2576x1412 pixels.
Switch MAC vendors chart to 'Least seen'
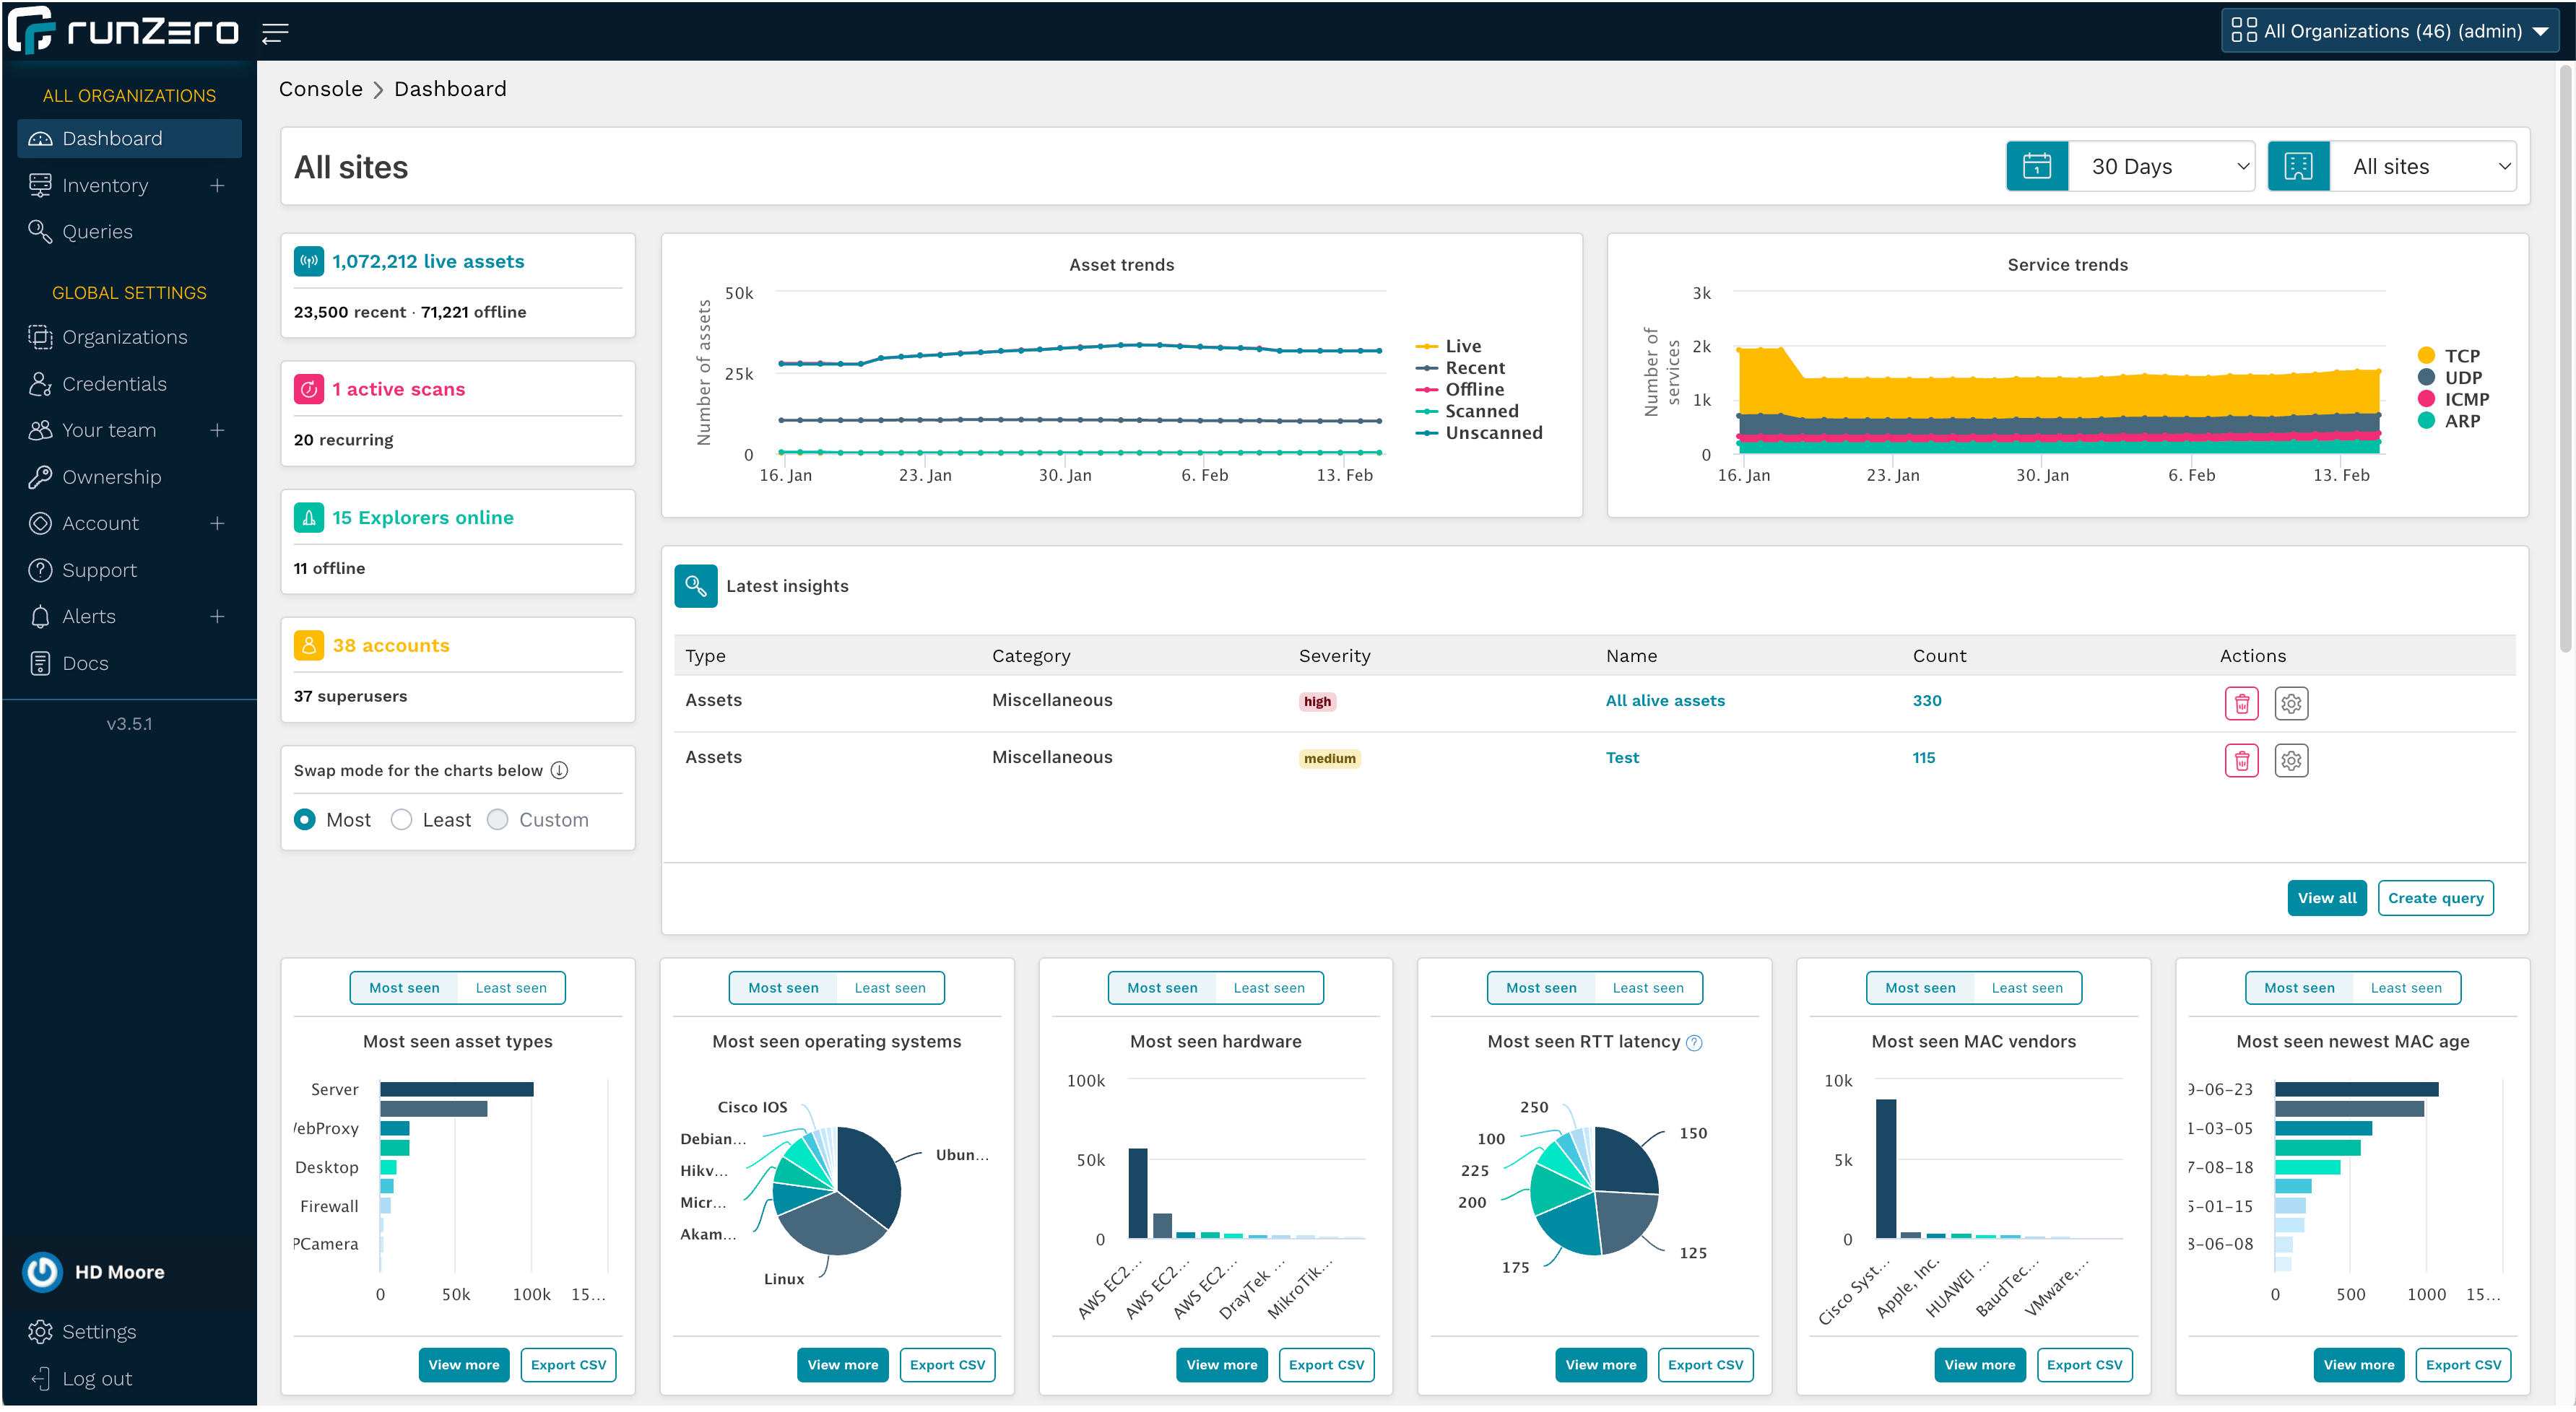(2028, 988)
